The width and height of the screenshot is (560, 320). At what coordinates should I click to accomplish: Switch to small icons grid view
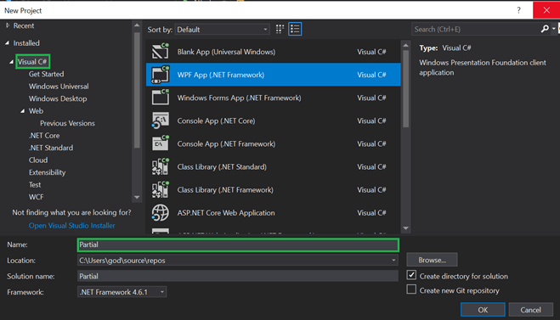pyautogui.click(x=280, y=29)
